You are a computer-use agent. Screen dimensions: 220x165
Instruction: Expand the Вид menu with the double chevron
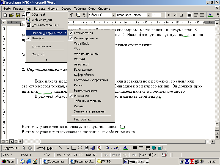pyautogui.click(x=46, y=60)
